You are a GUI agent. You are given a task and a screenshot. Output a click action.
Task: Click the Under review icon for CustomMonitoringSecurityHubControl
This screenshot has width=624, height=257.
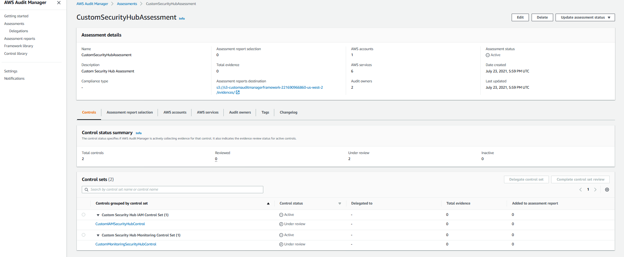281,244
